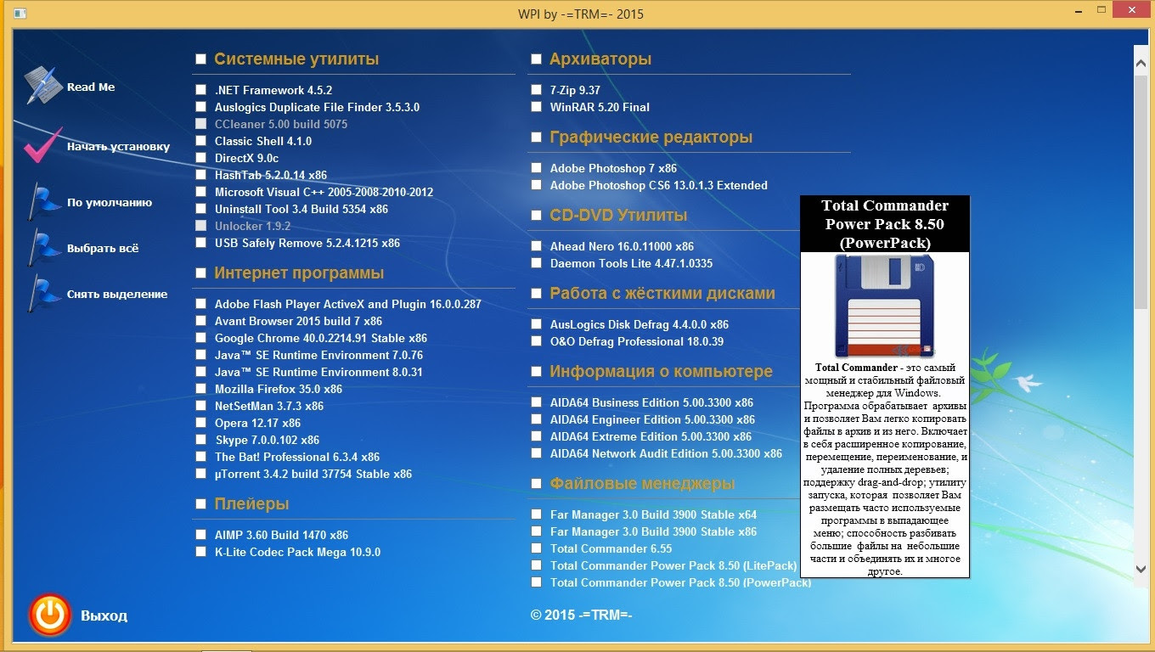Image resolution: width=1155 pixels, height=652 pixels.
Task: Check Java SE Runtime Environment 7.0.76
Action: [200, 355]
